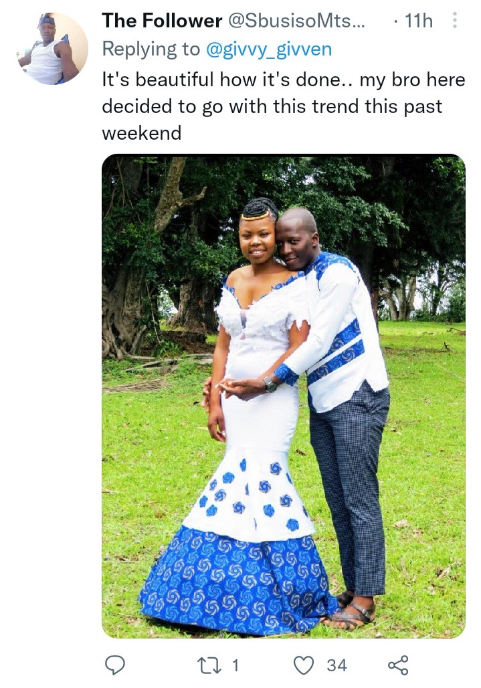Click the display name The Follower
The width and height of the screenshot is (481, 688).
pos(162,21)
